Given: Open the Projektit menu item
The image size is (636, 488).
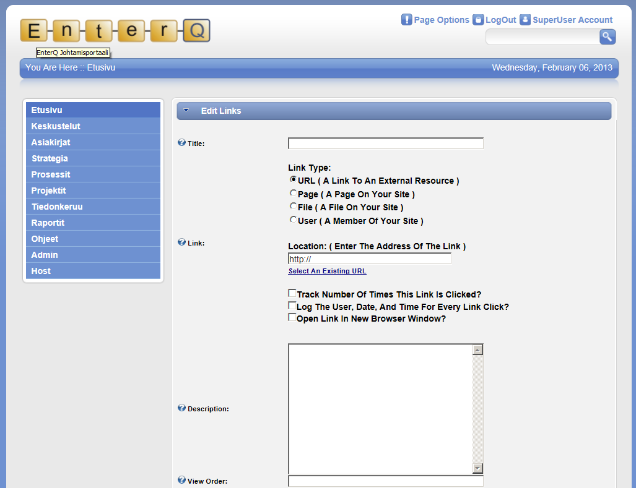Looking at the screenshot, I should 94,190.
